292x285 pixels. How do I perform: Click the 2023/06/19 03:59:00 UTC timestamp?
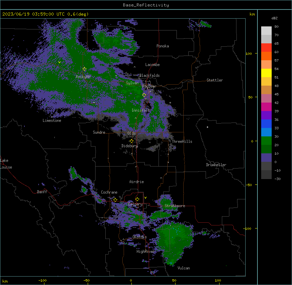(x=34, y=14)
